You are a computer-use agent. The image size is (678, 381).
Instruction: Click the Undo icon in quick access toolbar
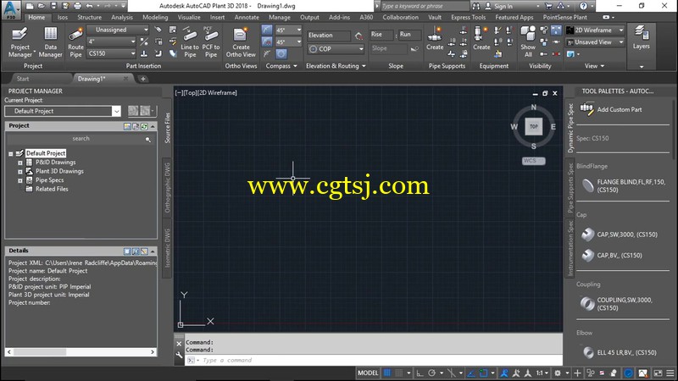click(x=90, y=6)
